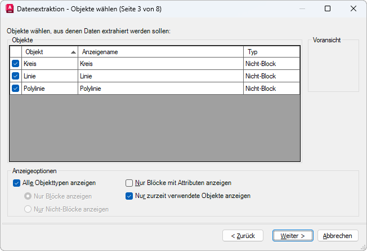Select 'Nur Nicht-Blöcke anzeigen' radio button
The height and width of the screenshot is (251, 367).
[x=28, y=209]
